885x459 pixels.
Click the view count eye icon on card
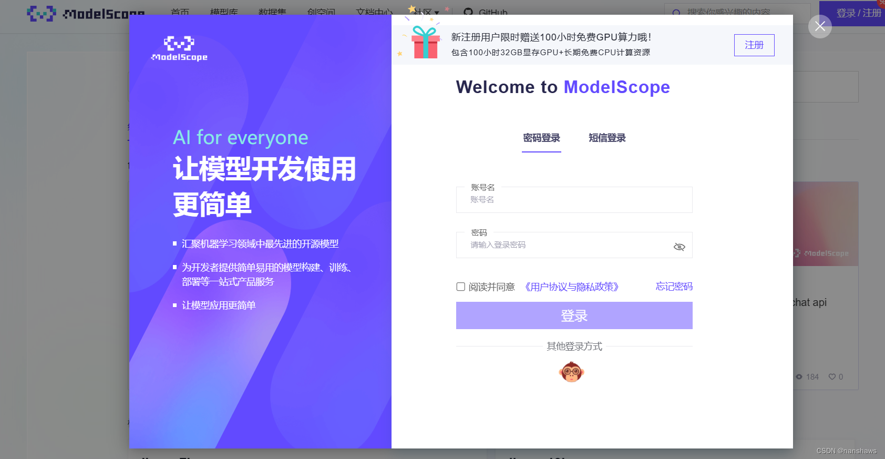pos(799,376)
